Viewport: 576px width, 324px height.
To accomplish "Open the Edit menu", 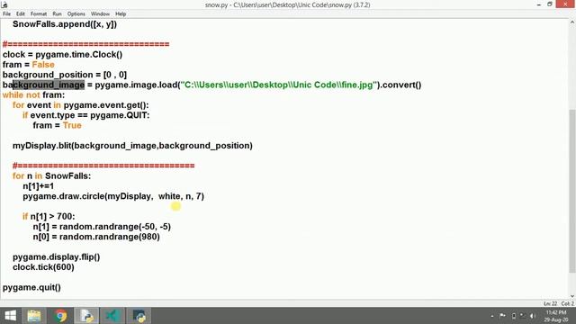I will pos(21,14).
